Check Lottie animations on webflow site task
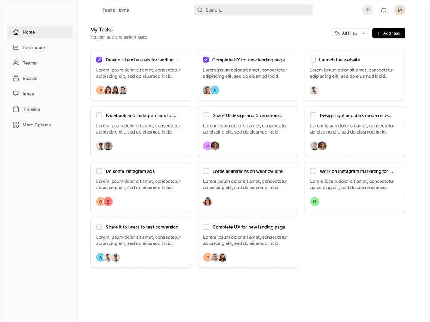 click(x=206, y=171)
